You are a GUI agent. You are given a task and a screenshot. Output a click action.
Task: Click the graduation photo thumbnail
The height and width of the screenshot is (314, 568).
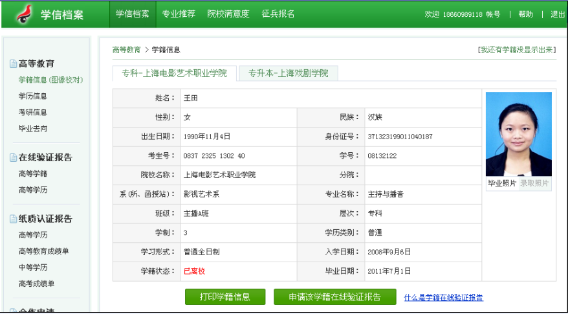tap(518, 134)
